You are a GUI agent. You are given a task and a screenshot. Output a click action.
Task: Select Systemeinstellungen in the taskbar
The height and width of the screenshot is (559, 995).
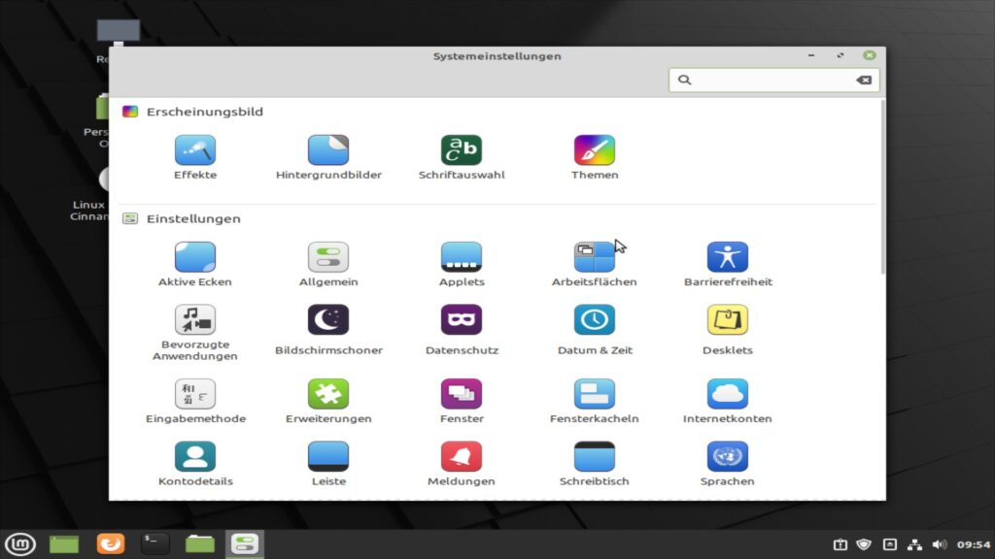click(x=244, y=543)
